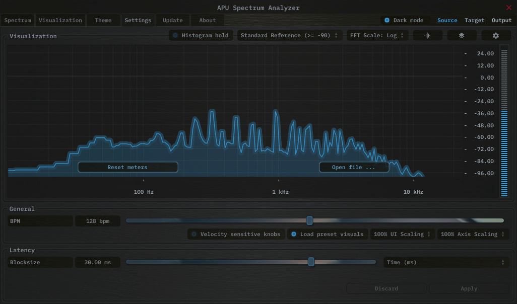Click the layers stack icon
This screenshot has height=304, width=517.
pyautogui.click(x=461, y=36)
